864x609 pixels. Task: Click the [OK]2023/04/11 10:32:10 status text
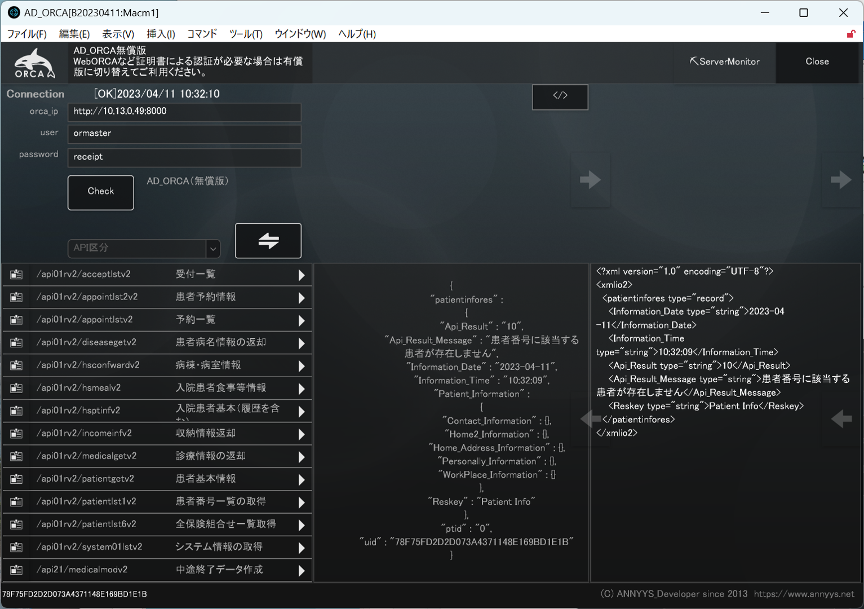click(x=157, y=94)
